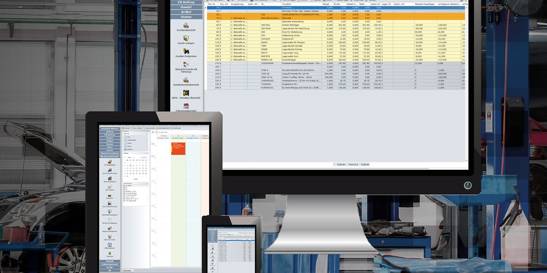547x273 pixels.
Task: Open the FR Auftrag sidebar section
Action: (x=186, y=2)
